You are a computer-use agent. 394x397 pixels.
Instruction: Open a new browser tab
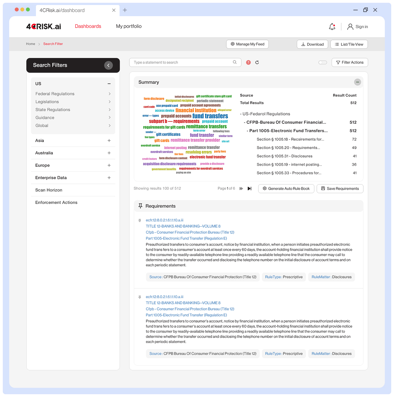pos(125,10)
